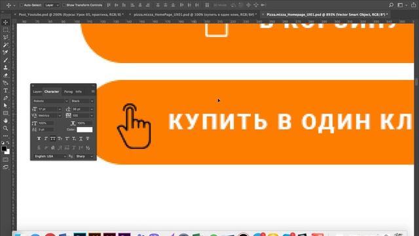Toggle Strikethrough in Character panel

88,138
